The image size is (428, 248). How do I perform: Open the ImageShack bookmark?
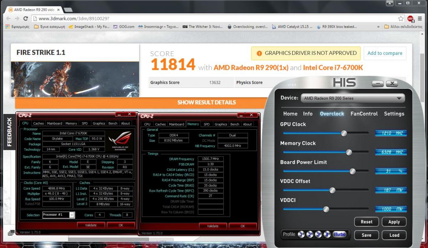[x=88, y=27]
